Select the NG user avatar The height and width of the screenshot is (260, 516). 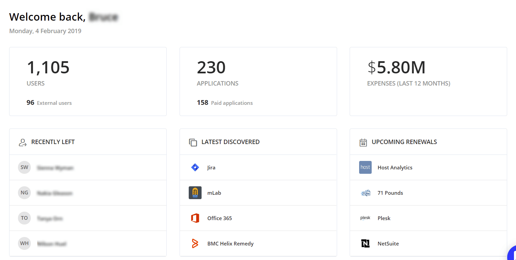(x=24, y=193)
